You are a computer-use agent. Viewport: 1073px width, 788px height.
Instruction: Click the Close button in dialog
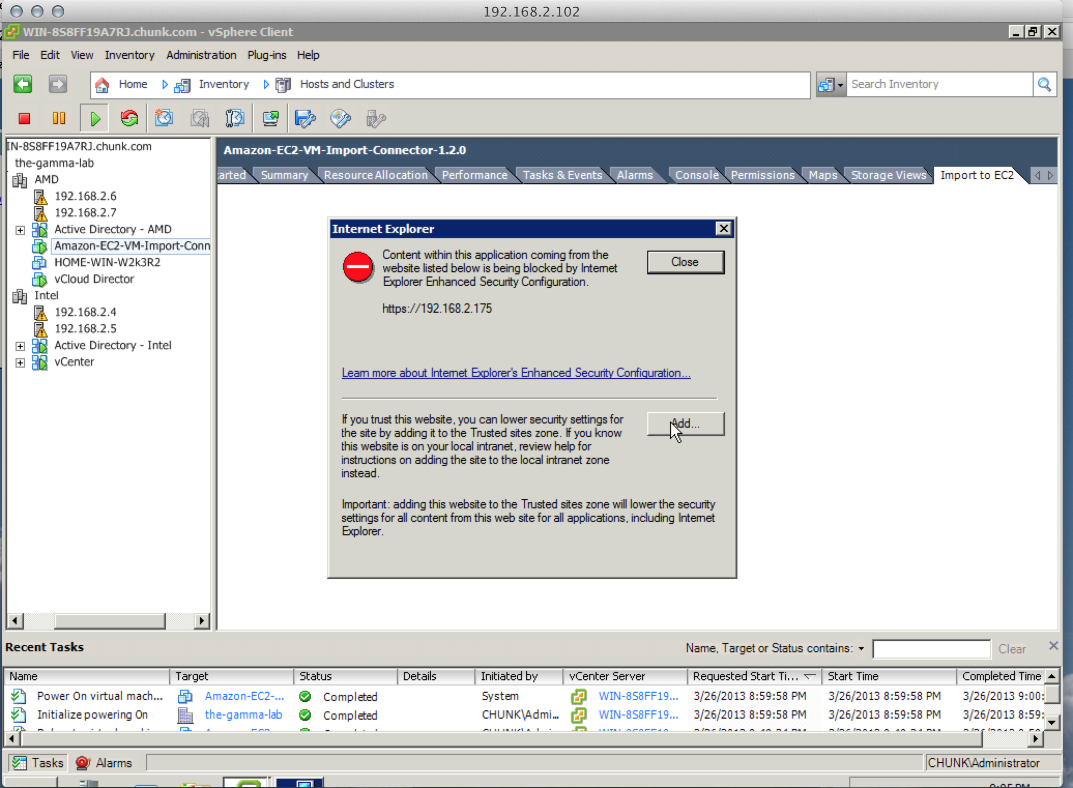click(x=685, y=262)
